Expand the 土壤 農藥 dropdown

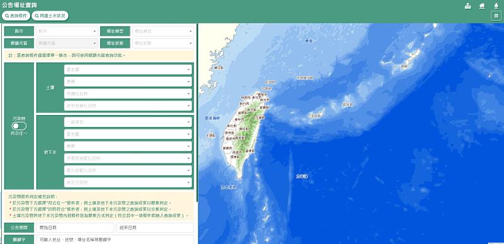128,82
